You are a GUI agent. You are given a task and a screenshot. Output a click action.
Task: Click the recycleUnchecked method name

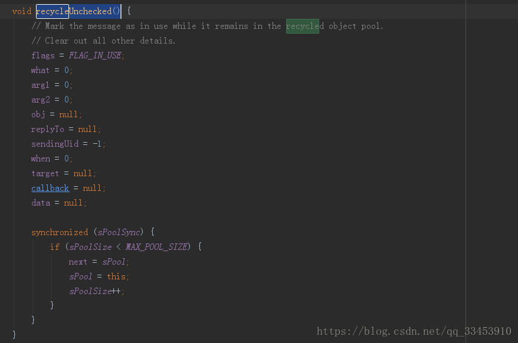[74, 11]
